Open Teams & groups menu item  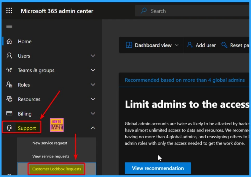(x=36, y=70)
